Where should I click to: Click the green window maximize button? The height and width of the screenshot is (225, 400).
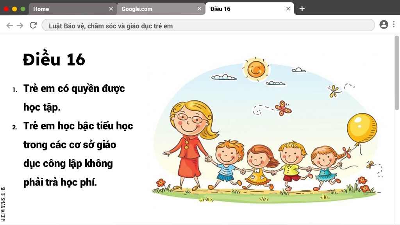(x=23, y=9)
